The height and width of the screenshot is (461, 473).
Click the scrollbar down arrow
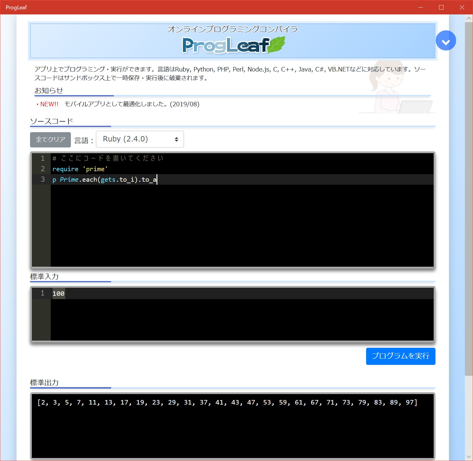click(469, 457)
